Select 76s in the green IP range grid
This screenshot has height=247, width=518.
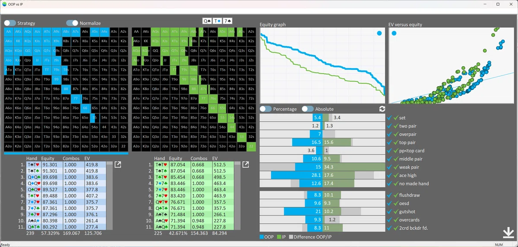point(213,98)
